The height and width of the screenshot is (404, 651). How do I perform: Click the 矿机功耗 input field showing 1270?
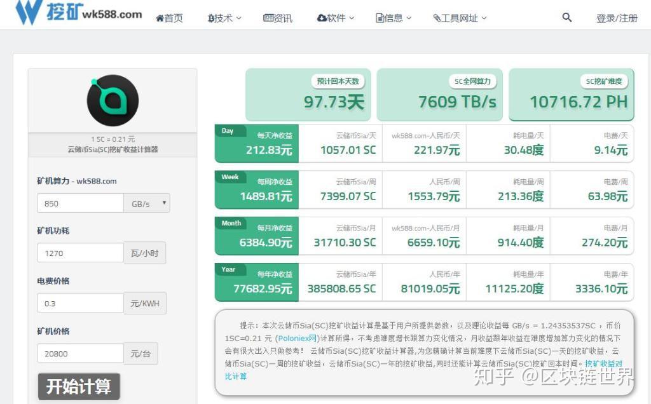tap(81, 253)
